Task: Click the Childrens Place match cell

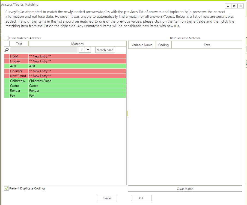Action: 77,81
